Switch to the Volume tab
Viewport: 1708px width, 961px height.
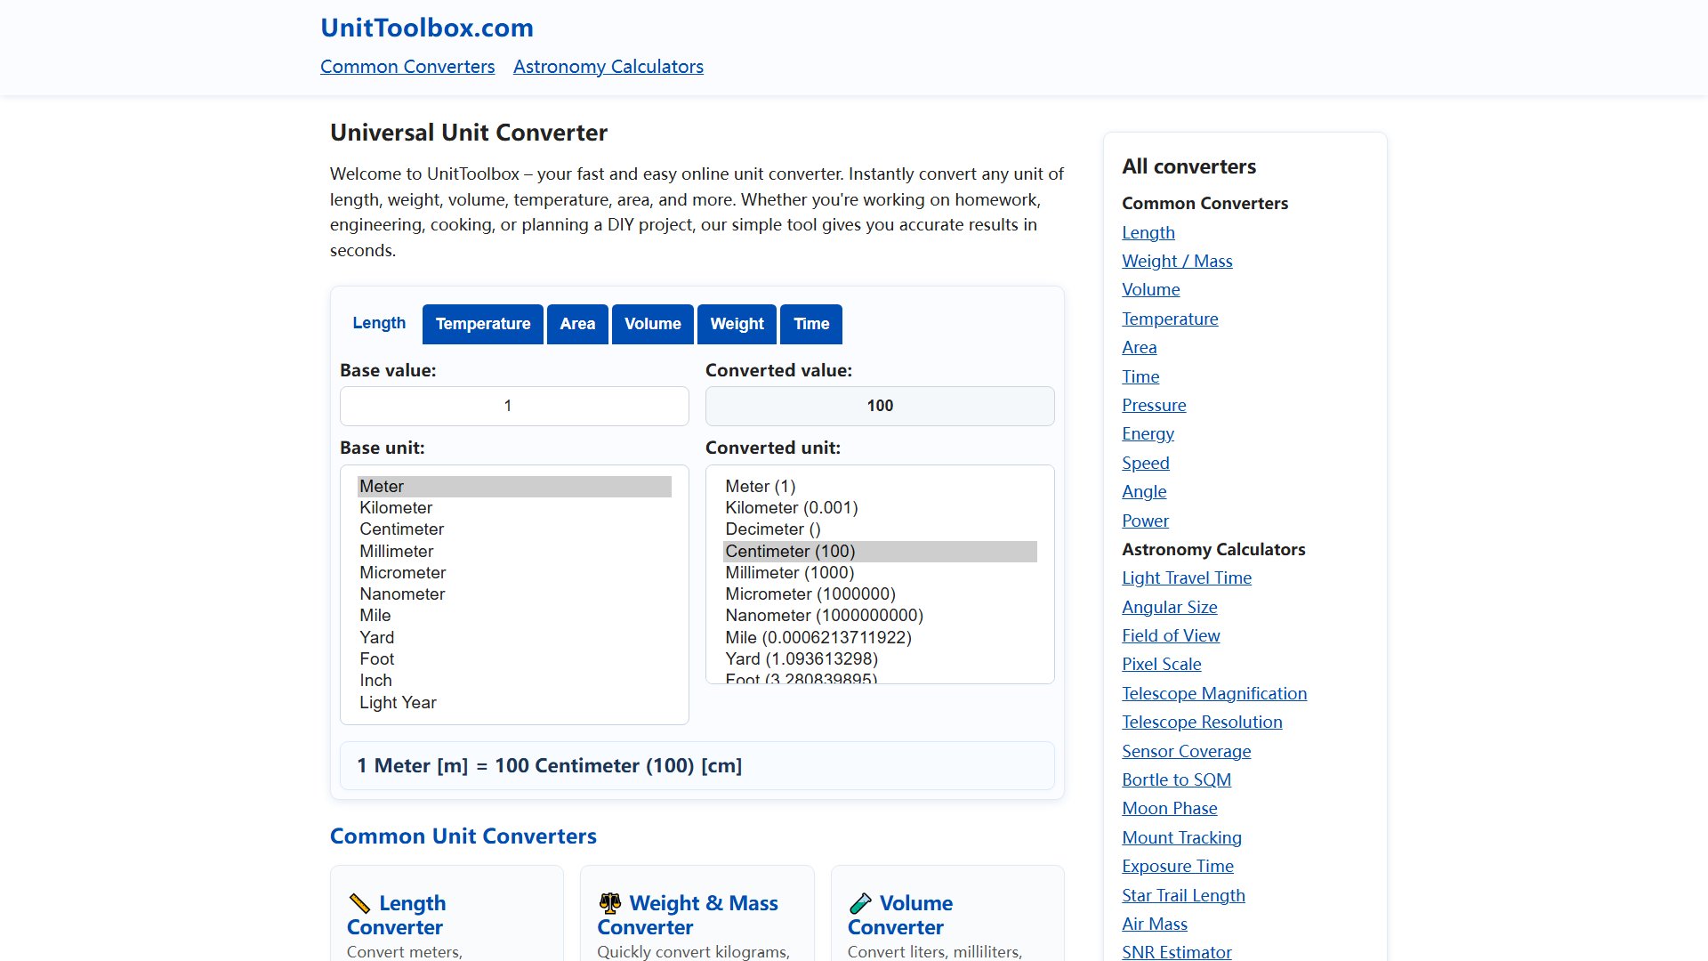[x=653, y=324]
